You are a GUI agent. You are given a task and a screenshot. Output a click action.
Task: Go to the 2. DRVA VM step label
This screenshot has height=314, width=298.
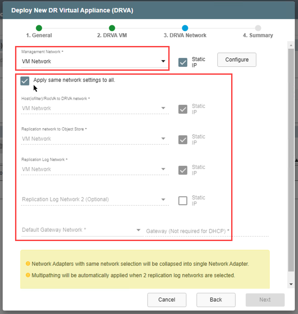pyautogui.click(x=112, y=35)
